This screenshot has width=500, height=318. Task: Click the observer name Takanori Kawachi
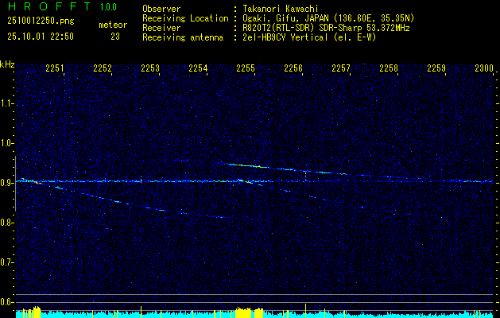280,9
